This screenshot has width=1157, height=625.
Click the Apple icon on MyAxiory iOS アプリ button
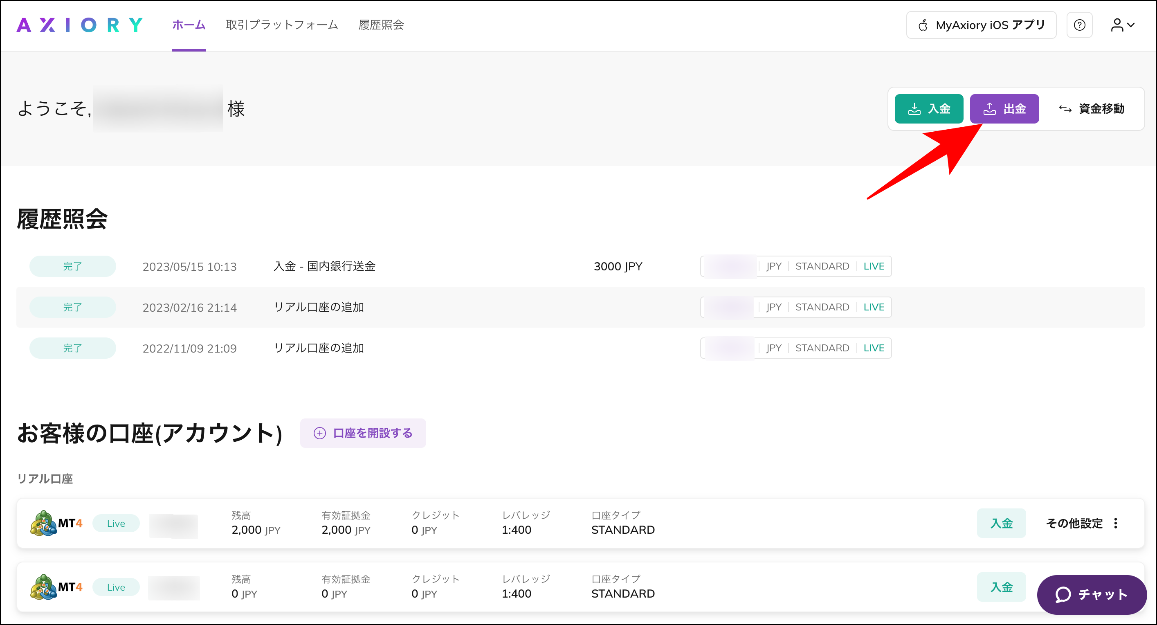[x=923, y=25]
